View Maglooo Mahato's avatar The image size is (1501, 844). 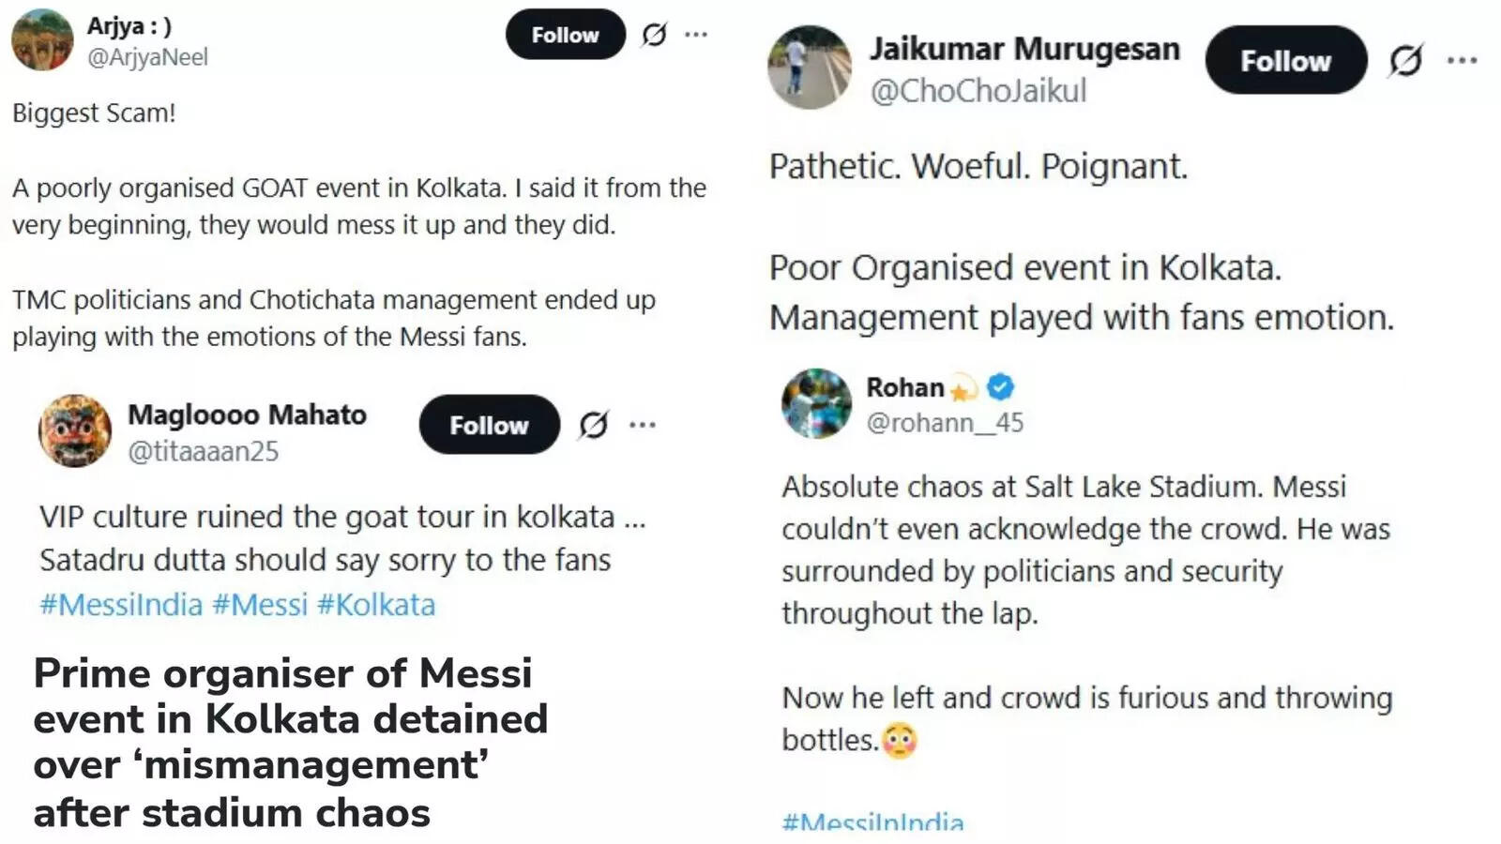pos(74,430)
